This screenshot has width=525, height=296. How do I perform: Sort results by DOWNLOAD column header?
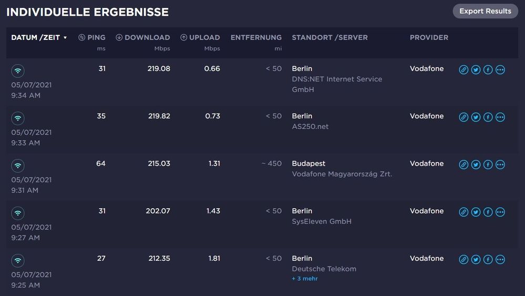[x=143, y=38]
